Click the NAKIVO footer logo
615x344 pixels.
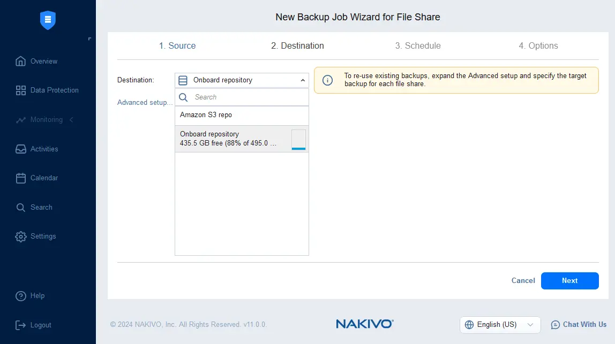(364, 324)
